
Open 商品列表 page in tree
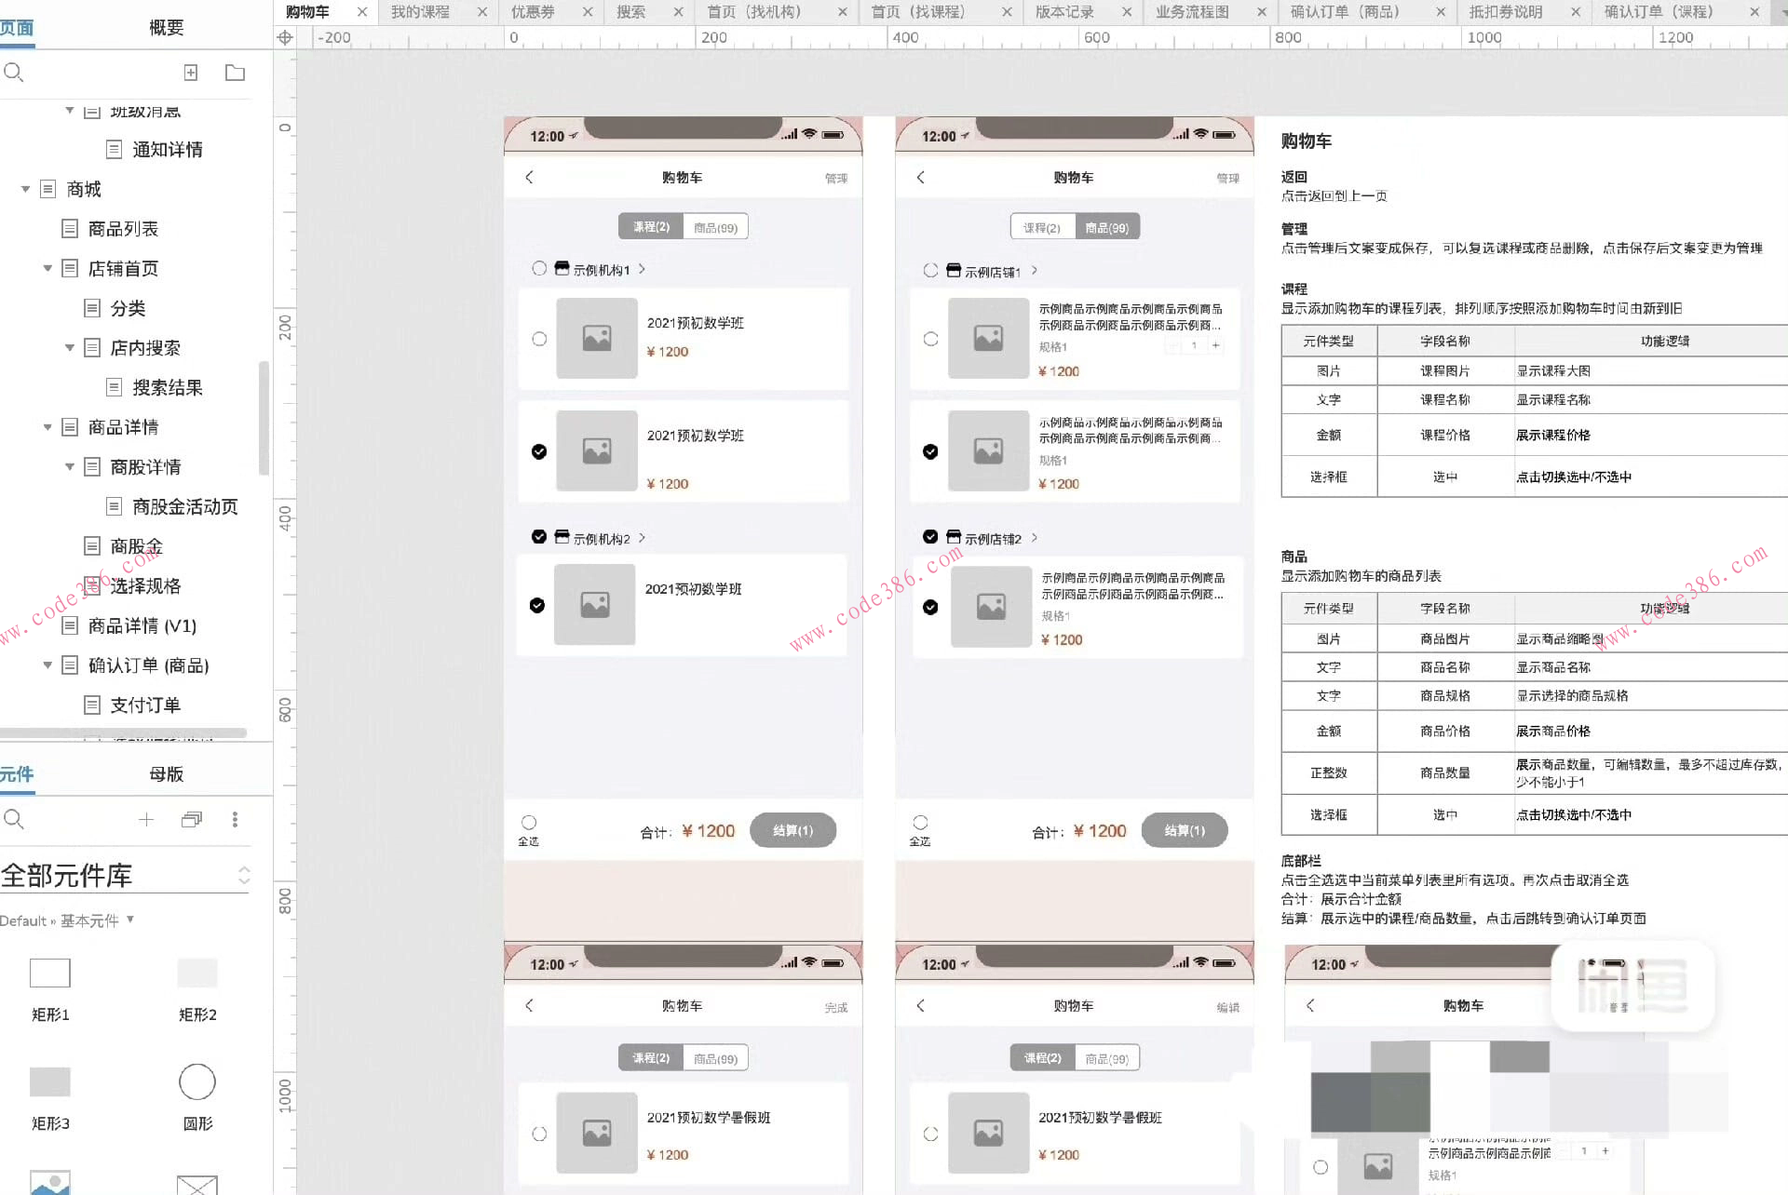point(123,229)
